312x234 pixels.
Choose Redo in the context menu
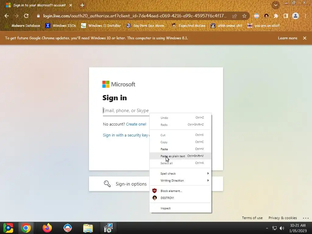coord(180,125)
